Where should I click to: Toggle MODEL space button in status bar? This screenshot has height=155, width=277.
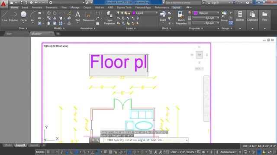click(40, 152)
